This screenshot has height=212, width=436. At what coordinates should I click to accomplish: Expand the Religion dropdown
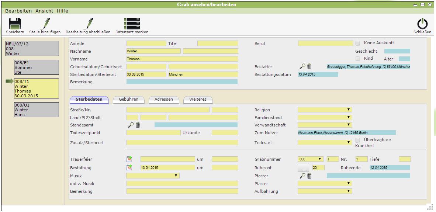(325, 110)
